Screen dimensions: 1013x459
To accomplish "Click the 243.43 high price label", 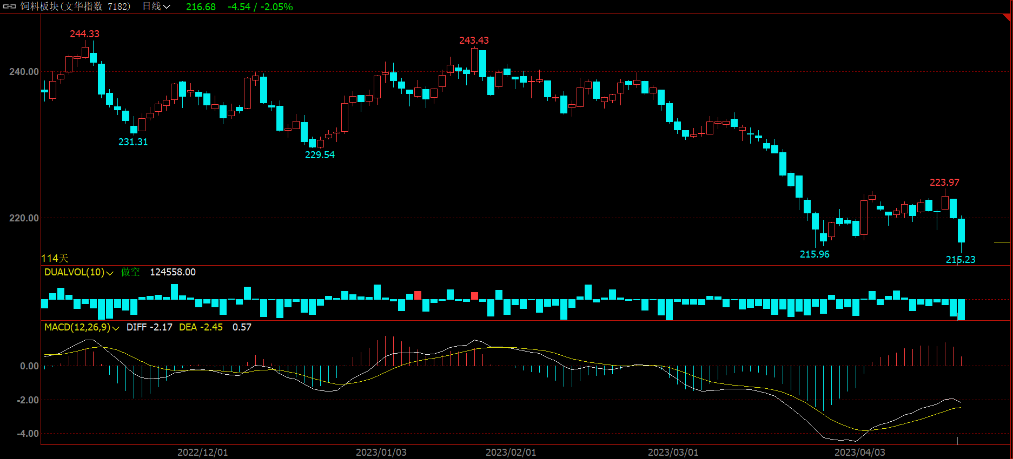I will point(474,40).
